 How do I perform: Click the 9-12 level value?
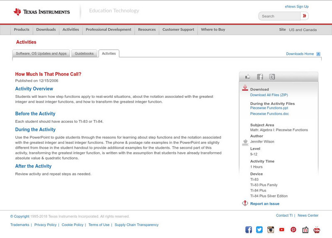click(x=254, y=154)
